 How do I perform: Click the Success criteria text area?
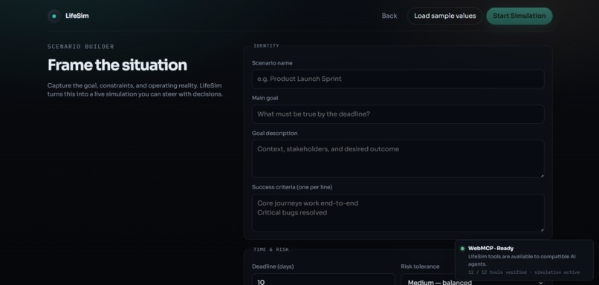[x=398, y=213]
